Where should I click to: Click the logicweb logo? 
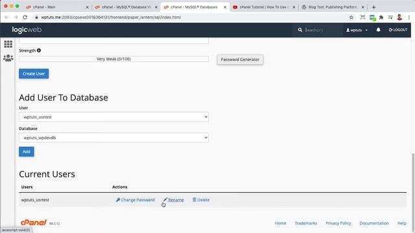point(27,30)
